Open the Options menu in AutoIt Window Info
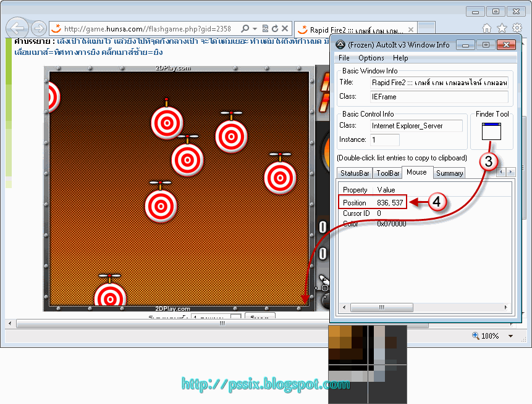 tap(371, 58)
